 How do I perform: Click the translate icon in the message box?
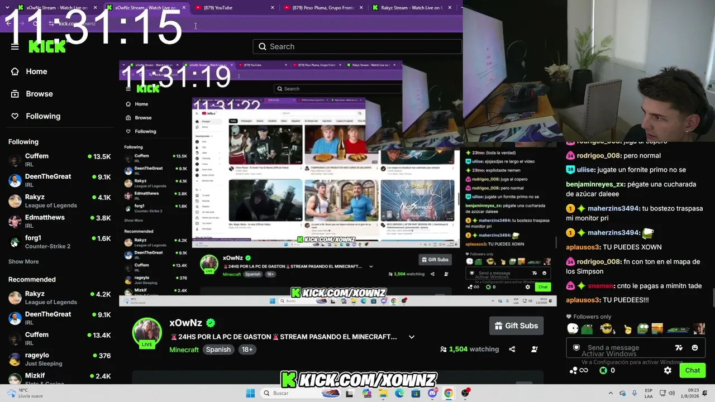click(679, 347)
